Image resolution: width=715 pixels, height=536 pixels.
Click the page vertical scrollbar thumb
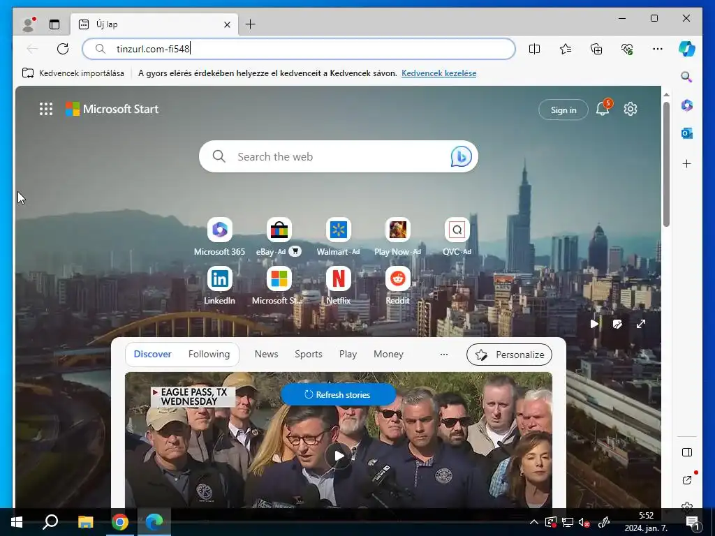pyautogui.click(x=666, y=164)
